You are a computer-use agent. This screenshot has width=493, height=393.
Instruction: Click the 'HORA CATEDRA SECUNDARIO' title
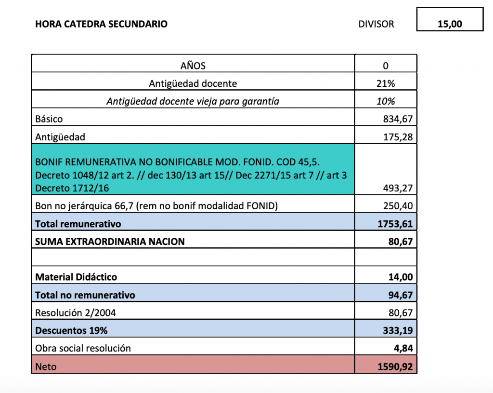click(101, 24)
